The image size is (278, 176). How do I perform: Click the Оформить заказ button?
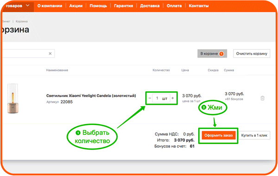[218, 135]
